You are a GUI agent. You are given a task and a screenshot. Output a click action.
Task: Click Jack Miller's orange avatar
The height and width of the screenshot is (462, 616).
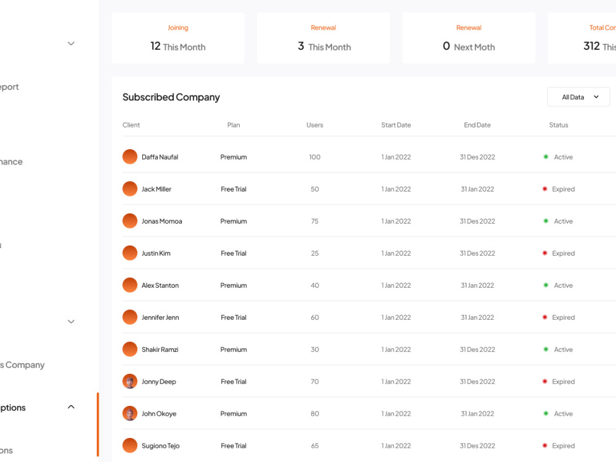[x=129, y=189]
